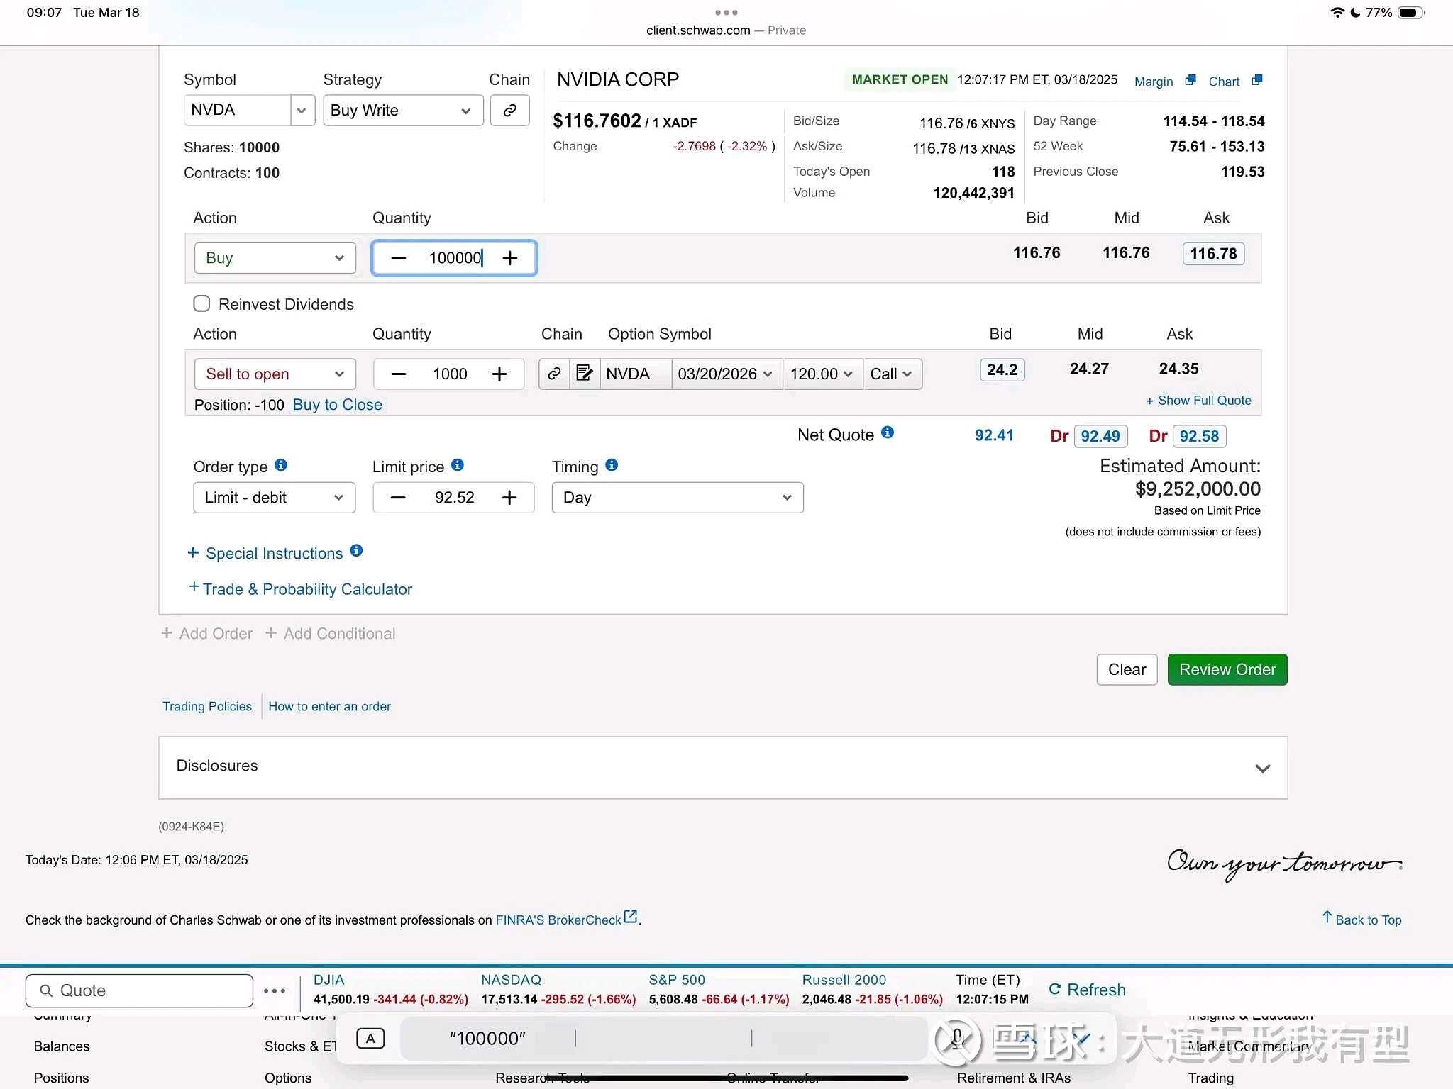Click Buy to Close link
Viewport: 1453px width, 1089px height.
pyautogui.click(x=337, y=405)
